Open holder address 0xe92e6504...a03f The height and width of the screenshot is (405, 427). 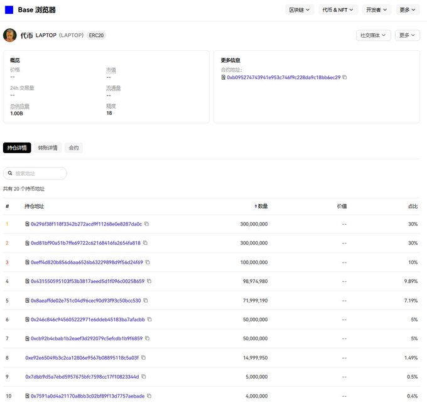pyautogui.click(x=82, y=358)
